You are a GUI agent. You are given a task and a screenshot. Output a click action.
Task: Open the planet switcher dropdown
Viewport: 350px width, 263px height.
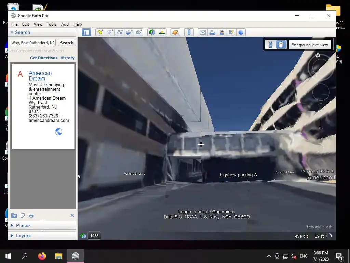coord(175,32)
